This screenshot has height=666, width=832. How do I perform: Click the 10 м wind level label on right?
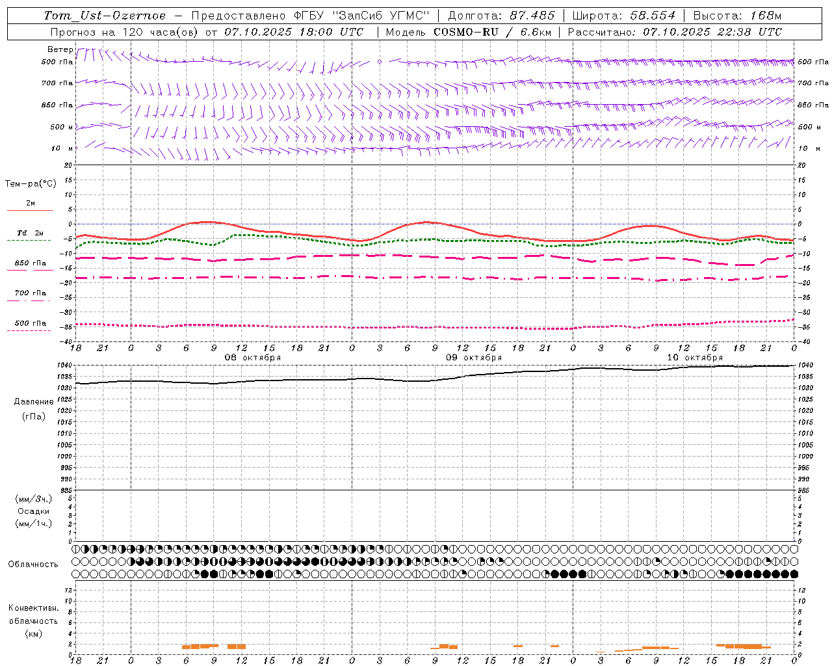click(x=809, y=149)
